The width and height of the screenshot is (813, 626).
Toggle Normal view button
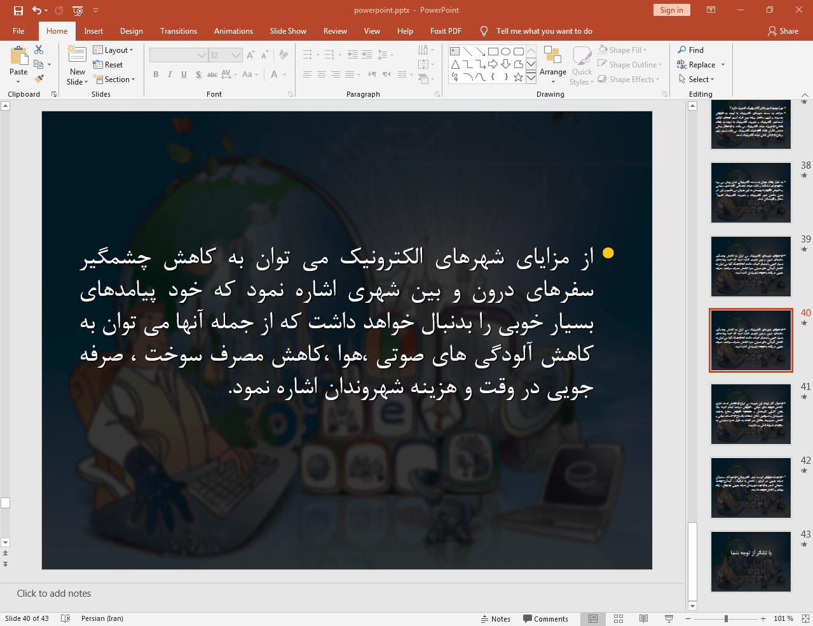[593, 618]
